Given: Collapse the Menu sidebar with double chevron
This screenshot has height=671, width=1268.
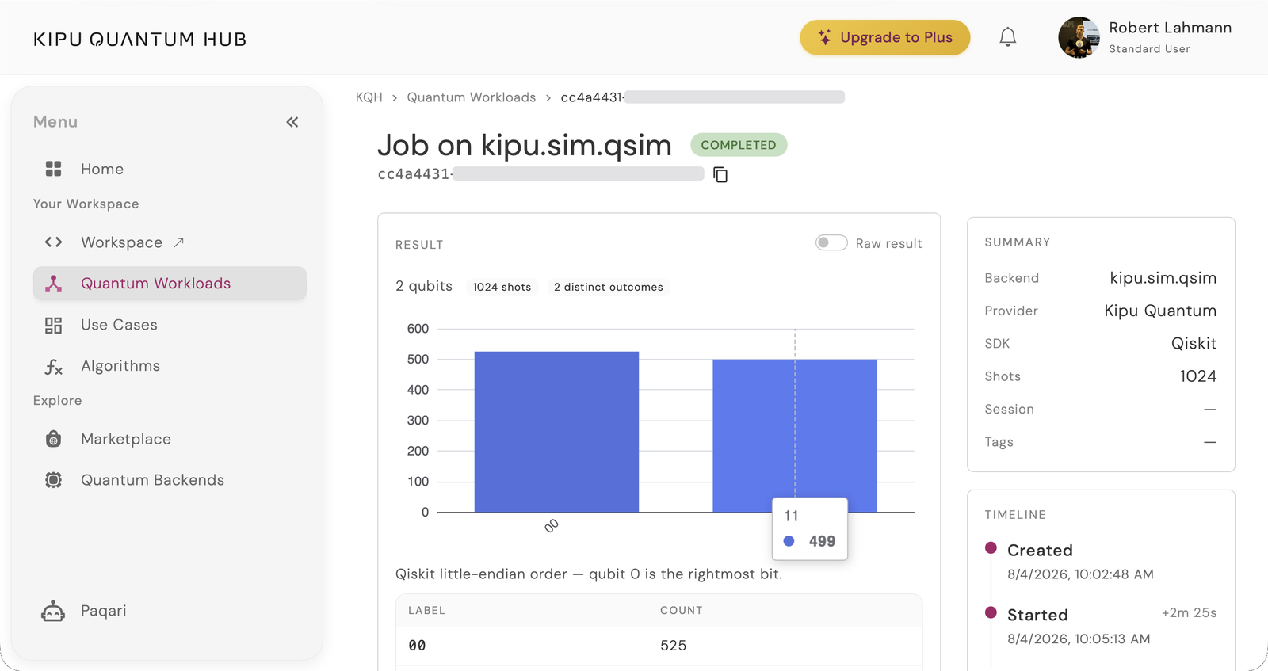Looking at the screenshot, I should click(x=292, y=122).
